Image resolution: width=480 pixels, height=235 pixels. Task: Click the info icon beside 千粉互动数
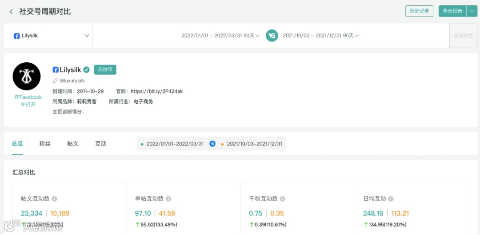pos(283,199)
